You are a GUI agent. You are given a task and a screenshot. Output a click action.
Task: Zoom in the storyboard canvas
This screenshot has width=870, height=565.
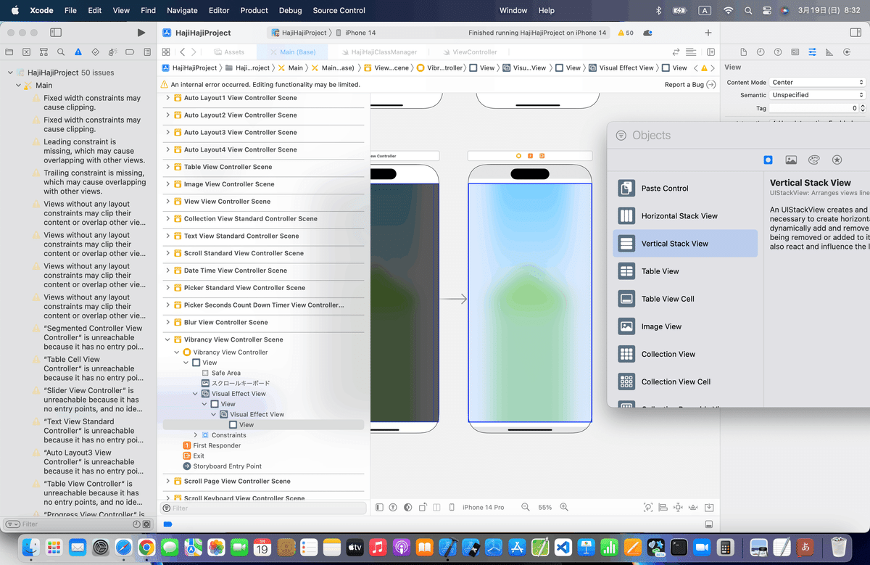pos(564,508)
